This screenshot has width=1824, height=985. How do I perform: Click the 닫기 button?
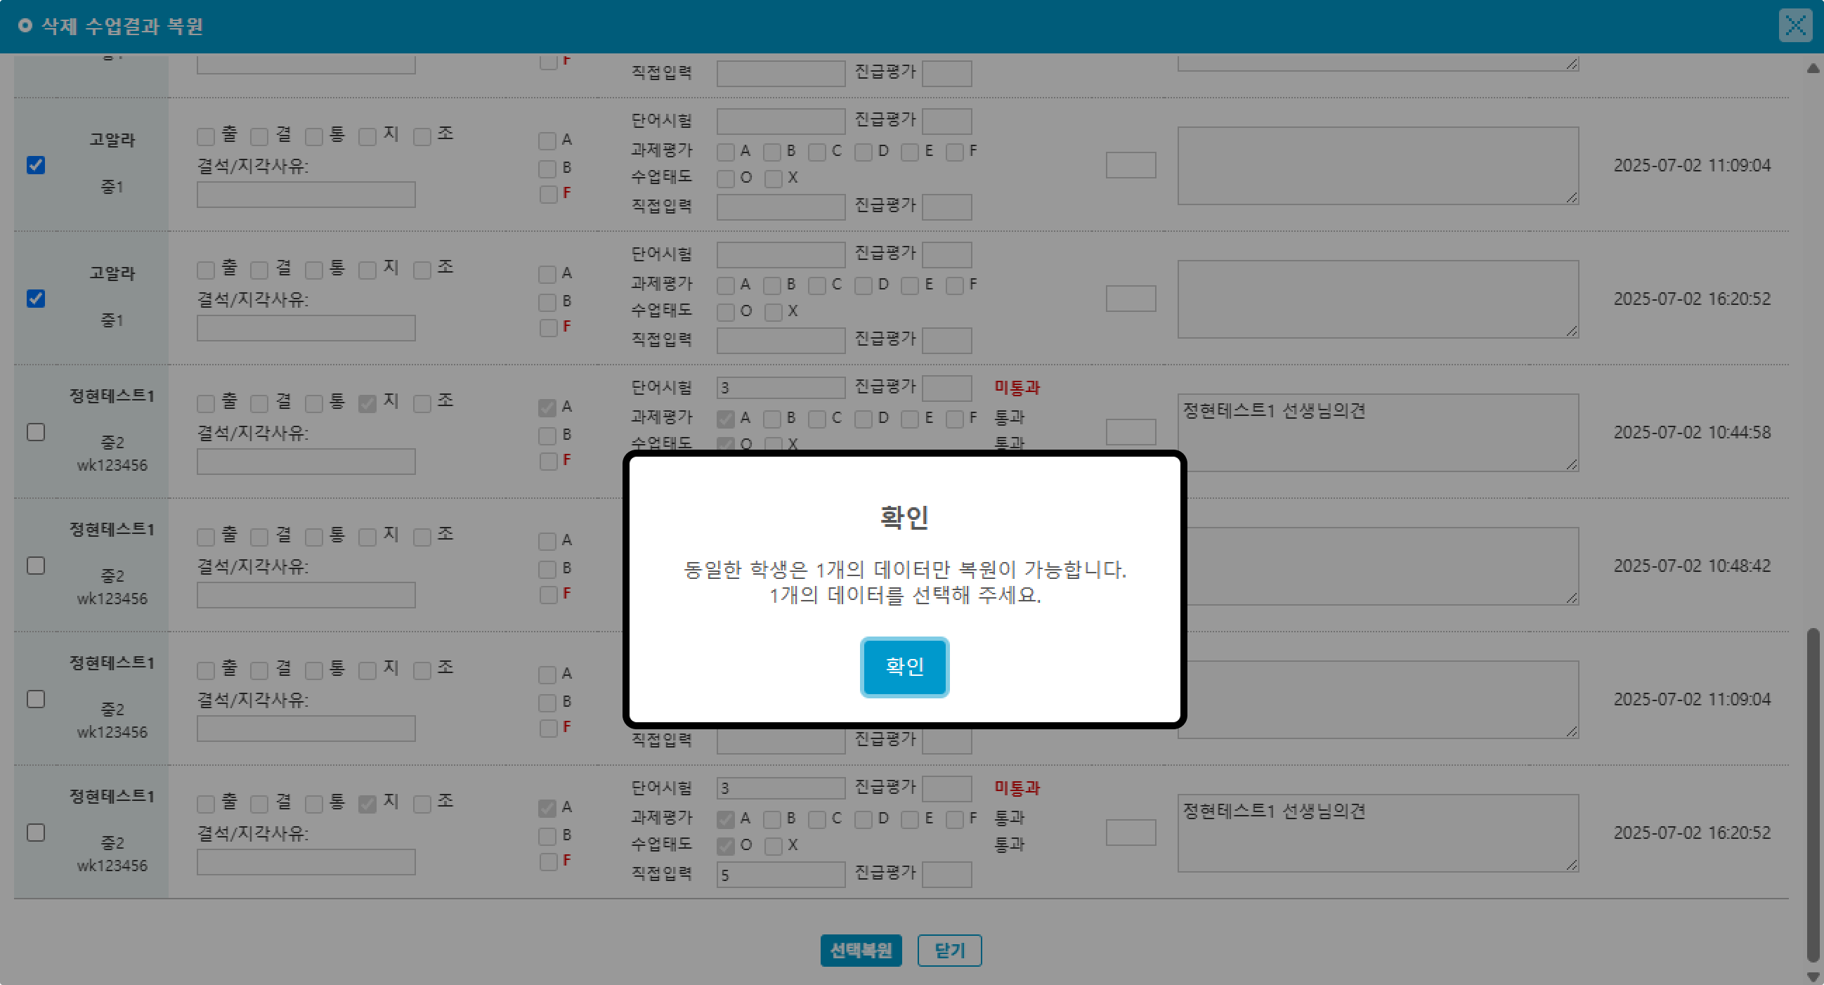pos(949,951)
